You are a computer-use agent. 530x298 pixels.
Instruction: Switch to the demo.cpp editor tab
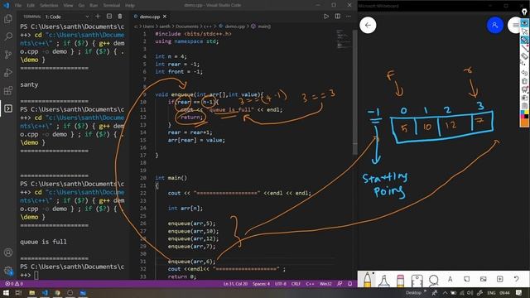(x=150, y=17)
